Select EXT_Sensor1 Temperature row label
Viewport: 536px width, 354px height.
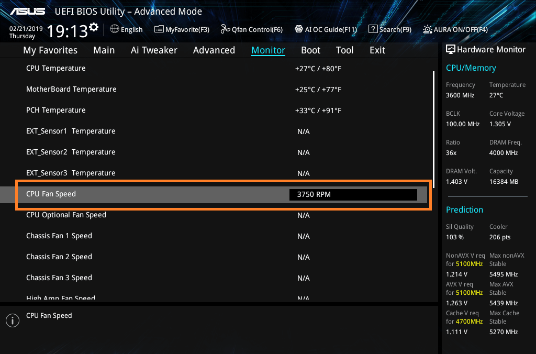[x=71, y=131]
